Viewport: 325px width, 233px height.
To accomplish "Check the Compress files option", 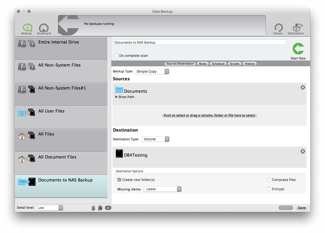I will tap(269, 180).
